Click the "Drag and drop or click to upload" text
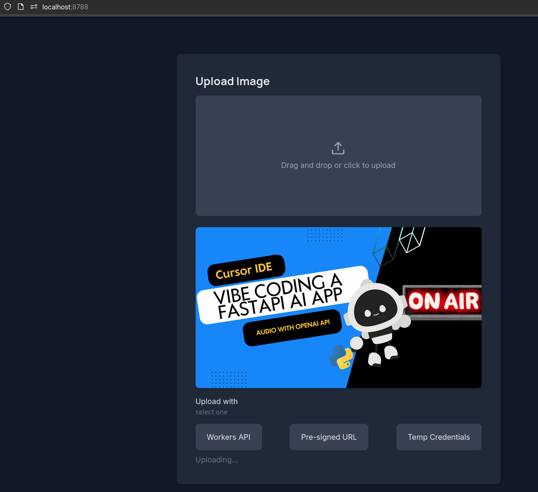The width and height of the screenshot is (538, 492). click(x=338, y=165)
